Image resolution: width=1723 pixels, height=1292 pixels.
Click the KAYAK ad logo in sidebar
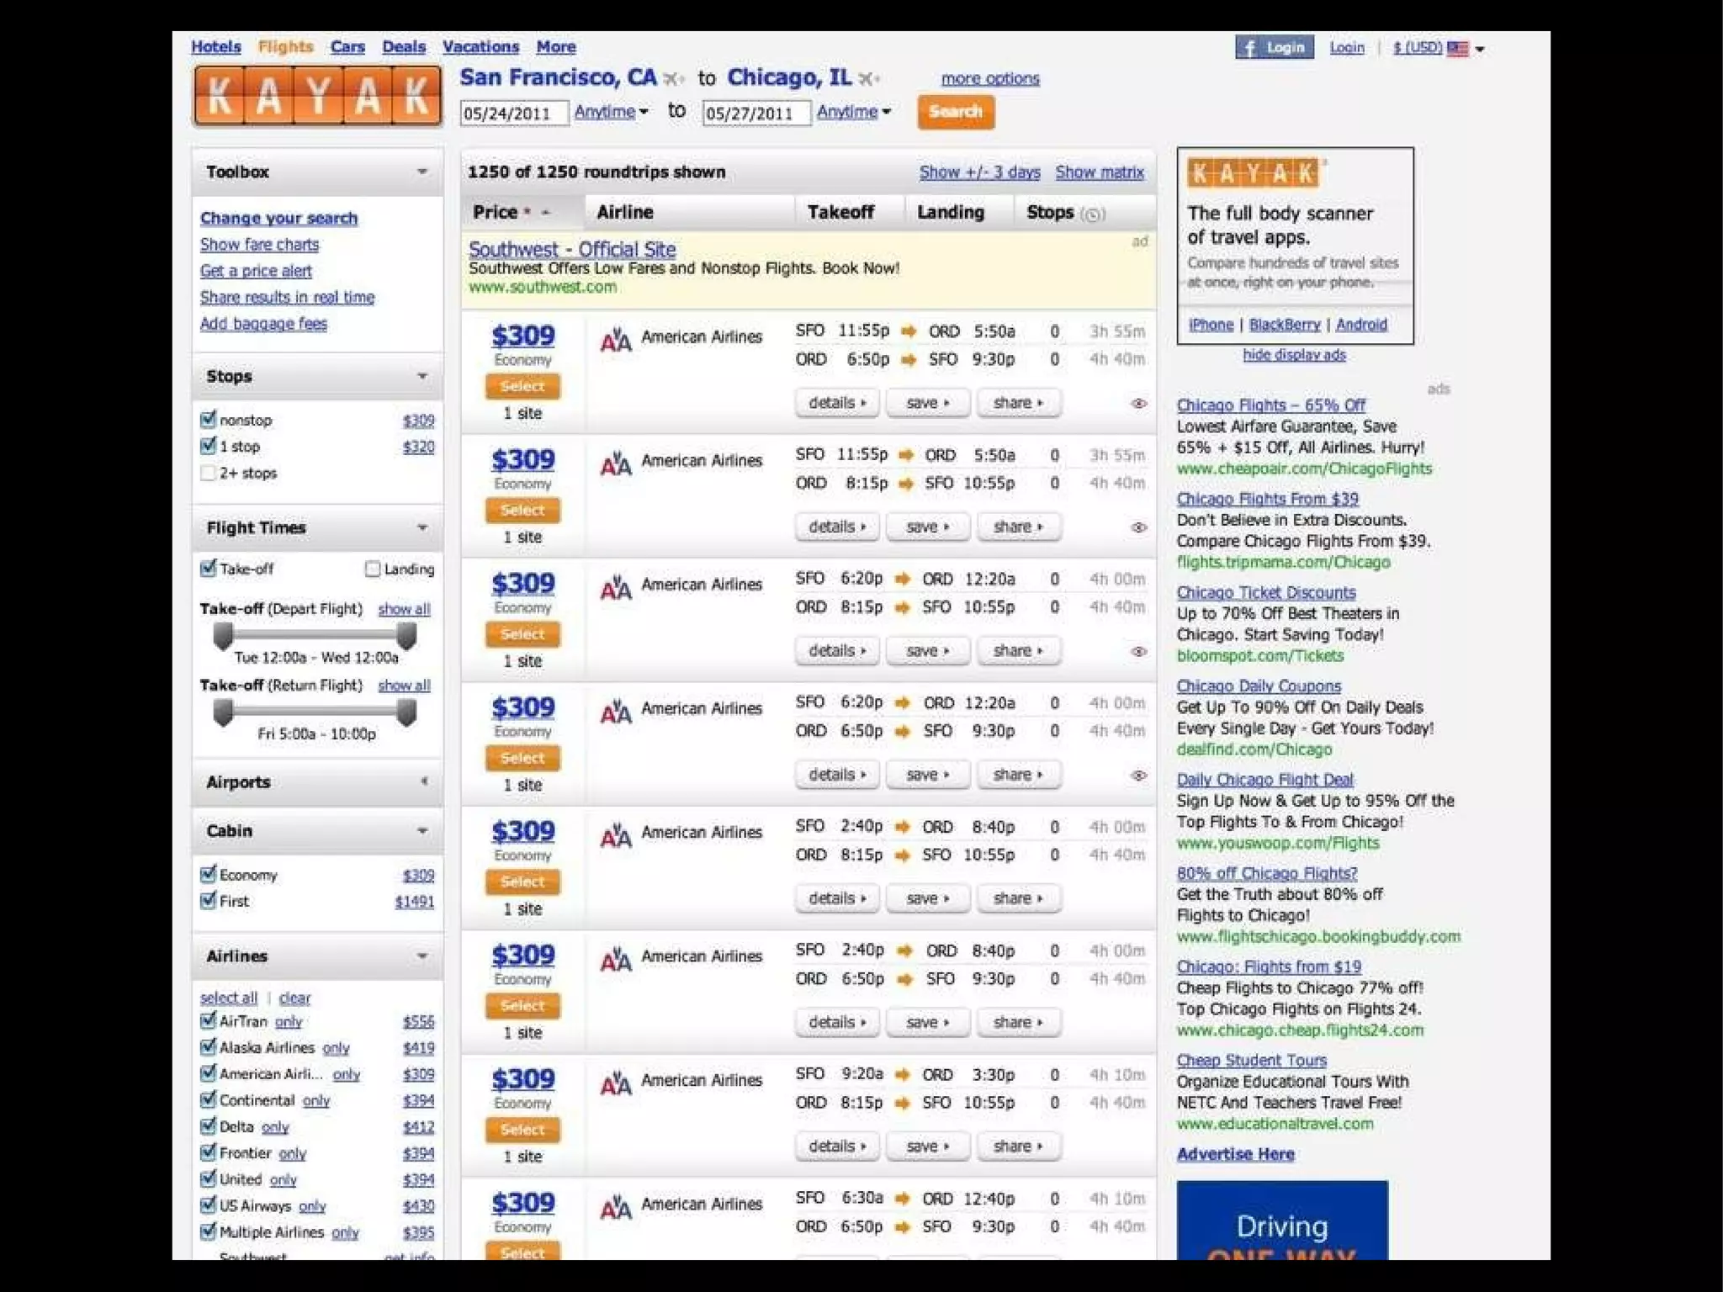[1254, 173]
